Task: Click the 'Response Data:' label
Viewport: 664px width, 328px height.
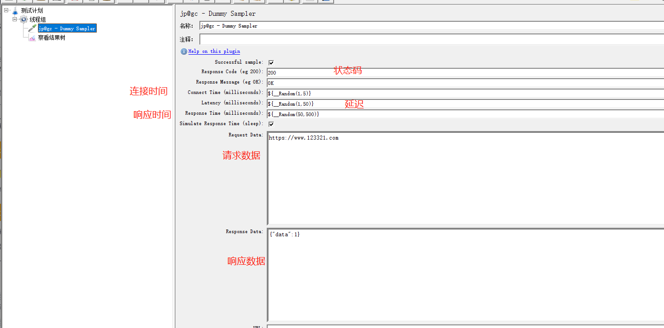Action: pyautogui.click(x=245, y=232)
